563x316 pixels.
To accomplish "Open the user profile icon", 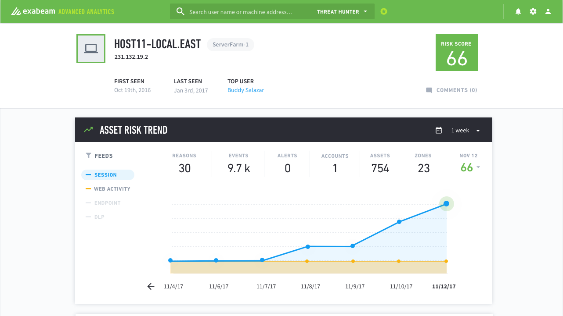I will coord(548,11).
